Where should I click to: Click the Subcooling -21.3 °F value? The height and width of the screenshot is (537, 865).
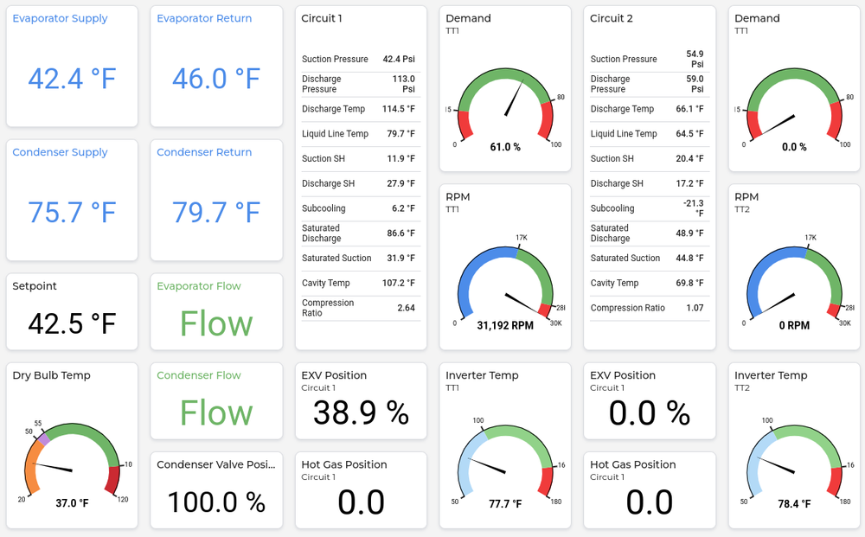pyautogui.click(x=694, y=208)
